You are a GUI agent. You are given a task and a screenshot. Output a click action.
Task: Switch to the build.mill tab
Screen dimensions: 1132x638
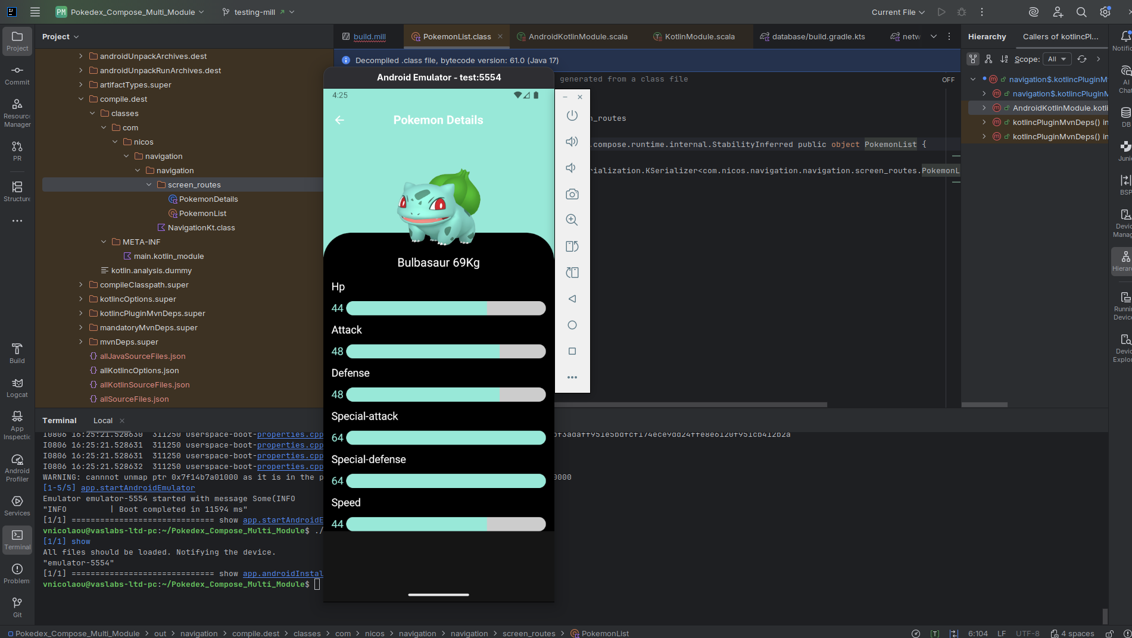click(364, 37)
